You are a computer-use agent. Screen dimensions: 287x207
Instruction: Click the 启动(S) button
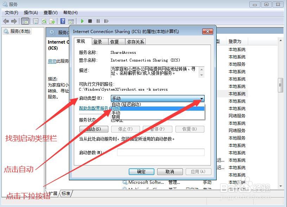pyautogui.click(x=94, y=129)
